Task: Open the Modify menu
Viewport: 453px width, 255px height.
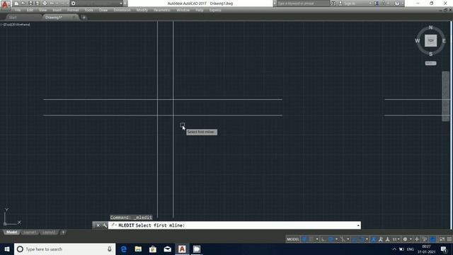Action: tap(142, 10)
